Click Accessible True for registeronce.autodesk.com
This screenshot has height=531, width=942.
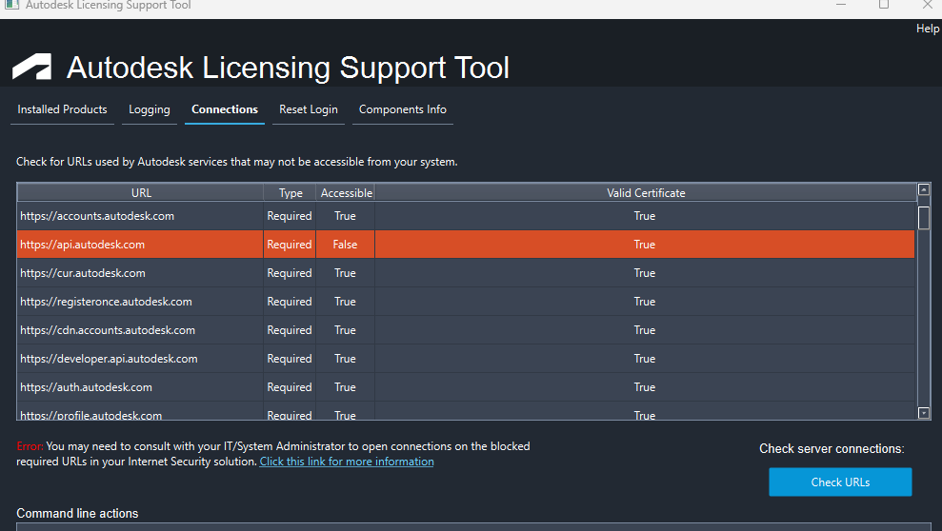tap(346, 302)
